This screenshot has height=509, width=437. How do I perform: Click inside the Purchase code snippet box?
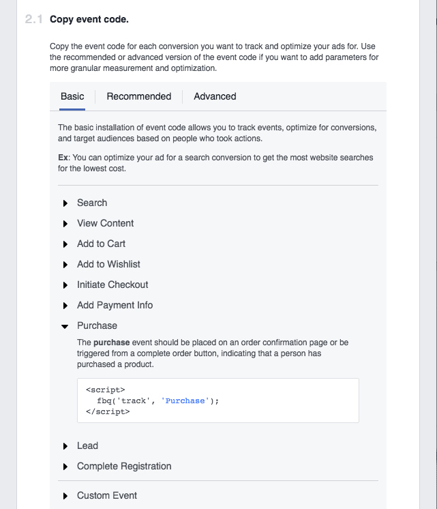tap(218, 401)
